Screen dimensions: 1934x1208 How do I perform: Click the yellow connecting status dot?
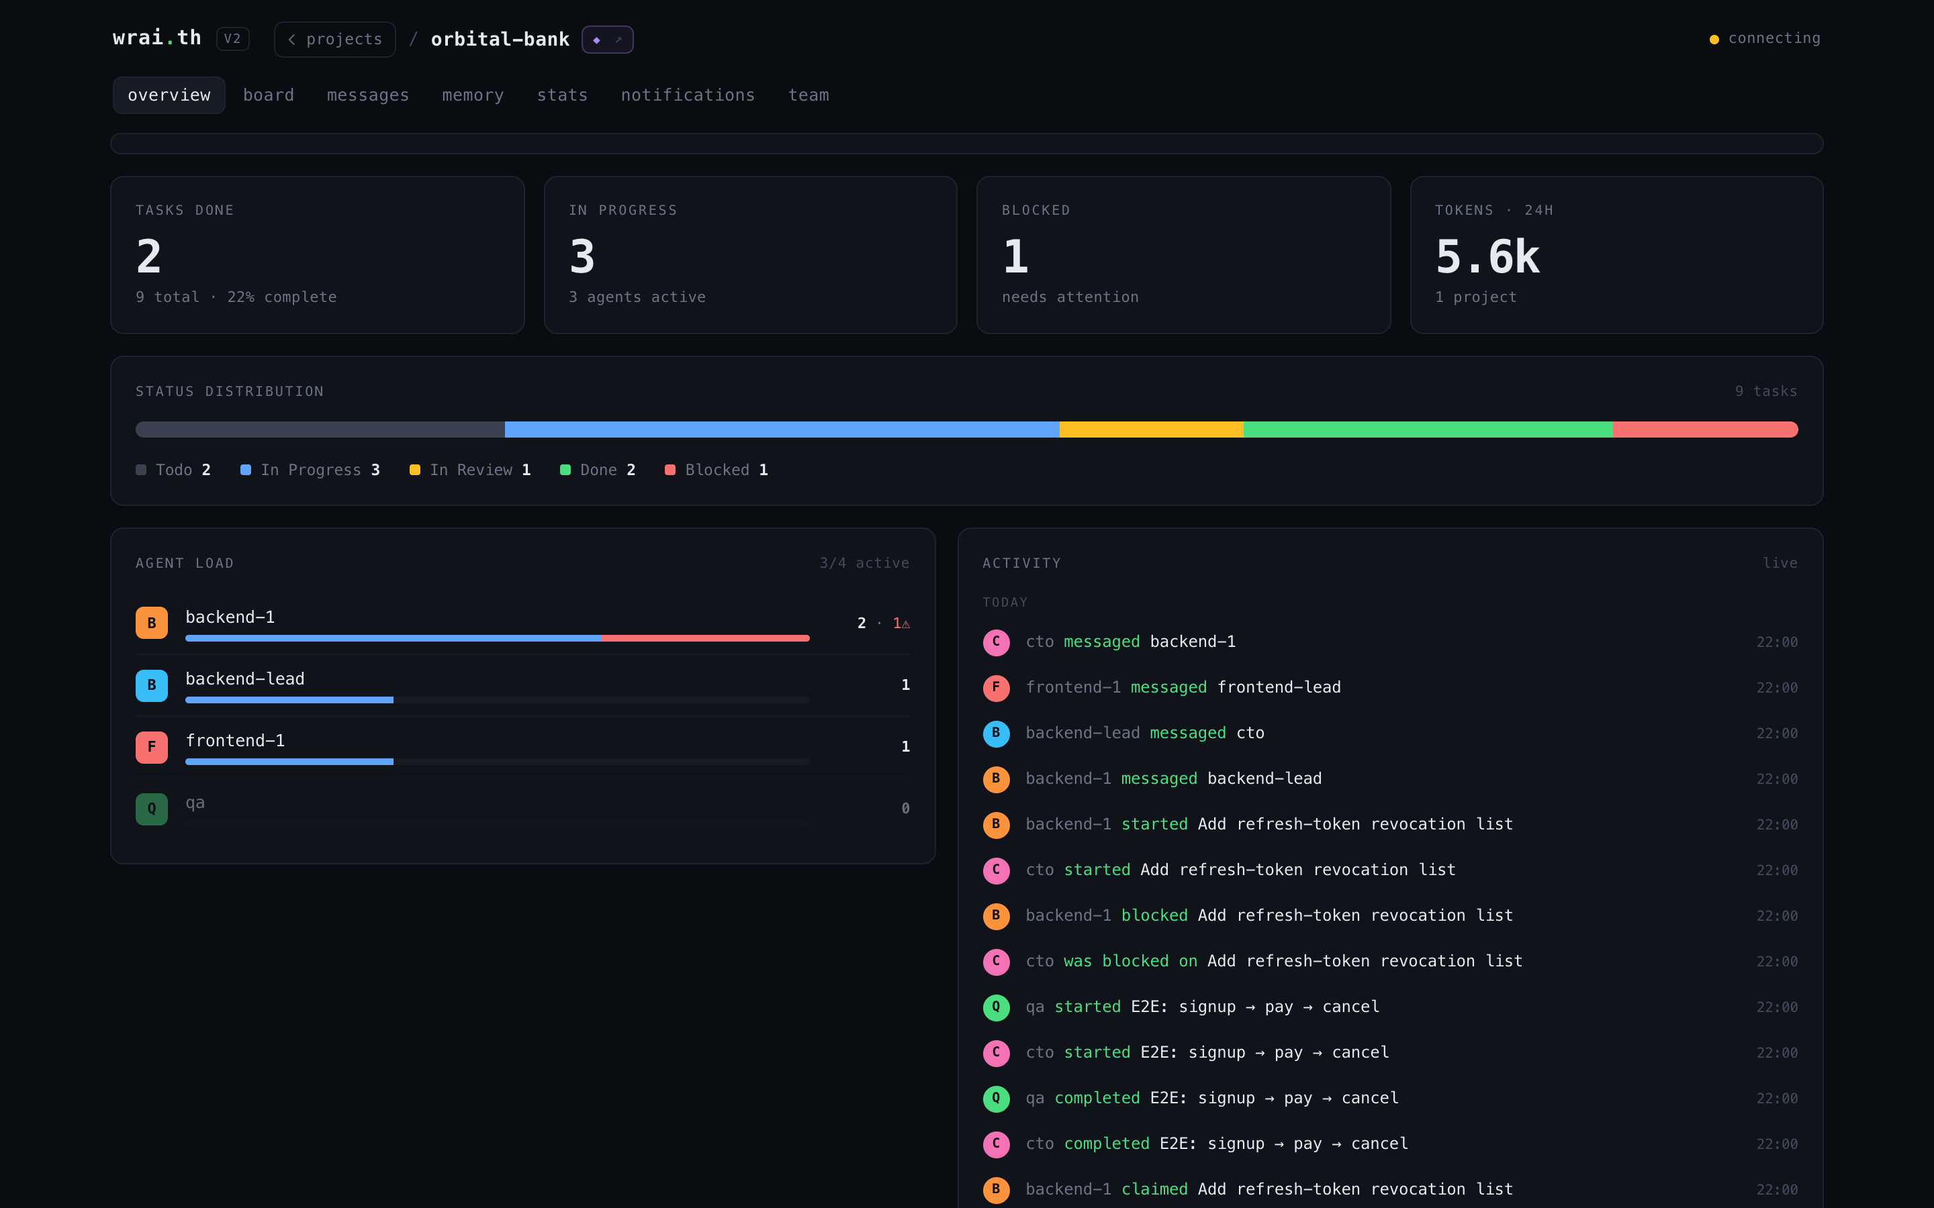coord(1714,39)
